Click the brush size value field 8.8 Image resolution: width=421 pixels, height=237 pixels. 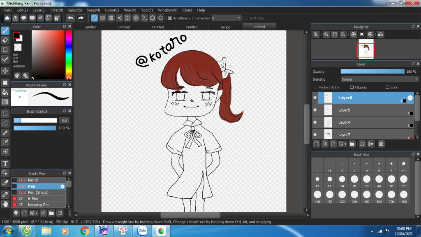click(64, 121)
